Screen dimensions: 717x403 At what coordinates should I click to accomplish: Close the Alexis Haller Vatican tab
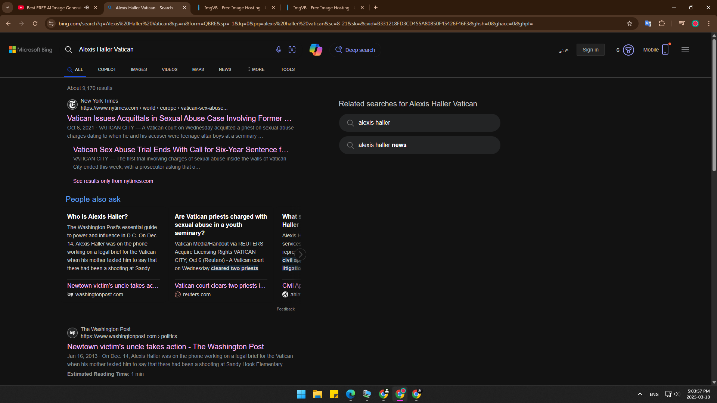pos(184,7)
